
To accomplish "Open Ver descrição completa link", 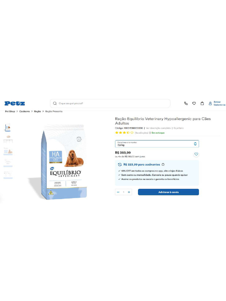I will (x=158, y=128).
